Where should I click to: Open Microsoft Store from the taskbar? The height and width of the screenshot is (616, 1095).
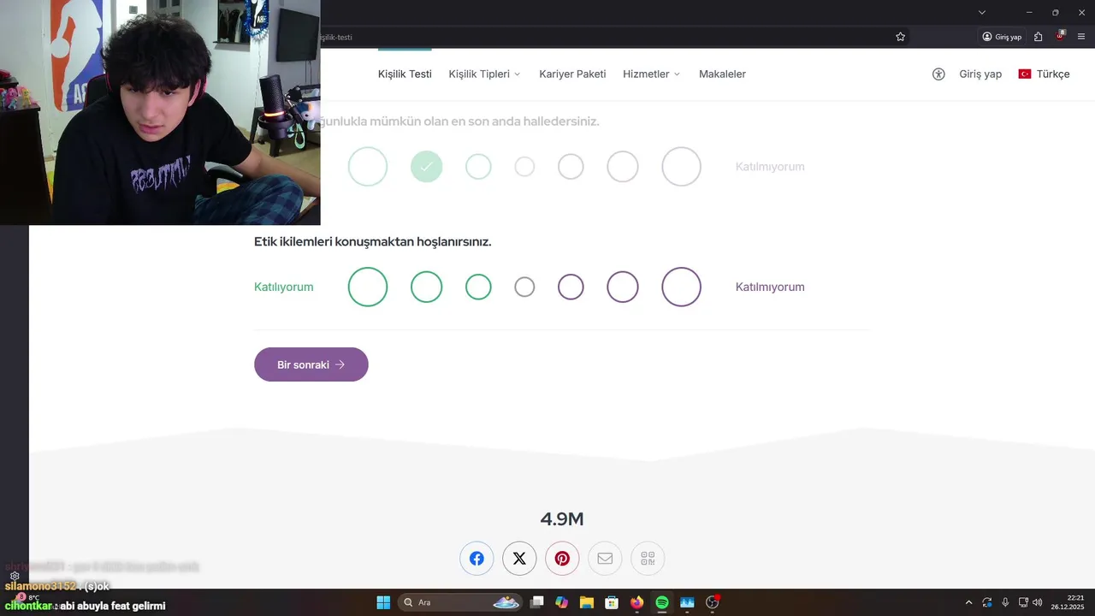612,602
